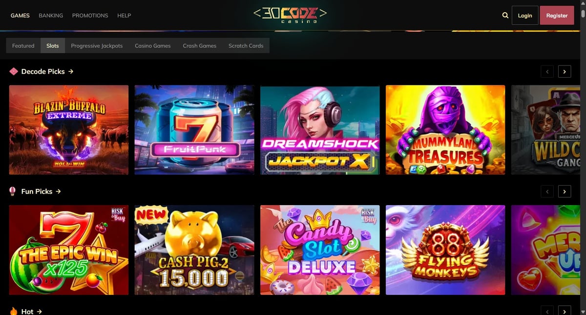Advance Hot carousel with right arrow
Screen dimensions: 586x315
pos(565,311)
